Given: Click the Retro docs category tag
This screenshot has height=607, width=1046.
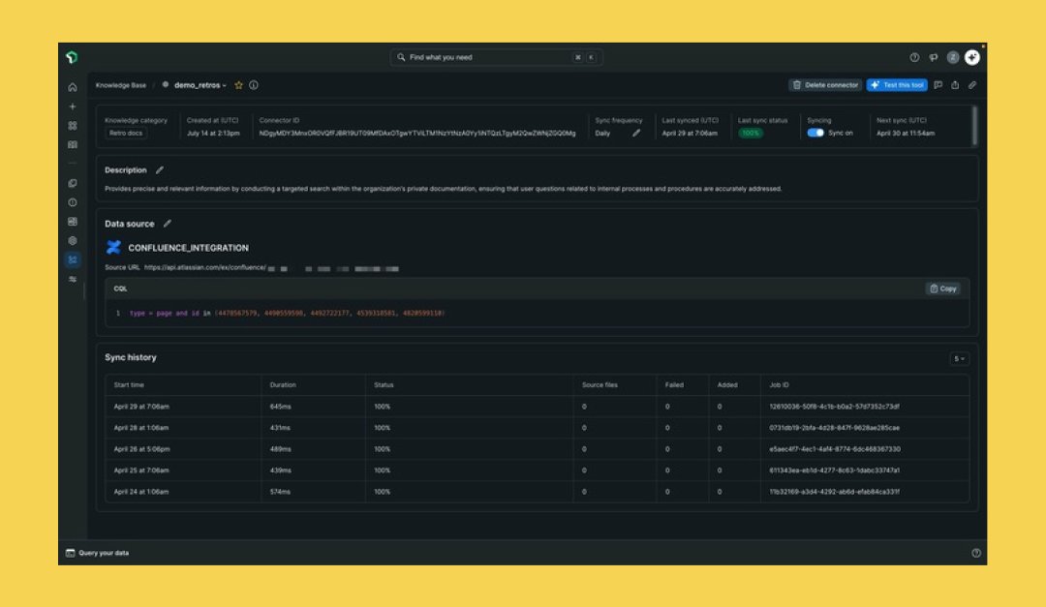Looking at the screenshot, I should coord(126,133).
